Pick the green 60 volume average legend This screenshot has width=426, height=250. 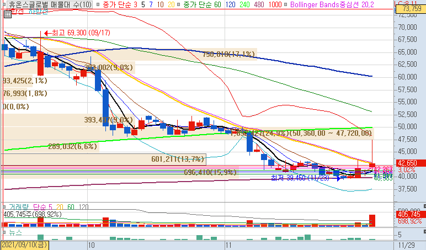[x=71, y=207]
